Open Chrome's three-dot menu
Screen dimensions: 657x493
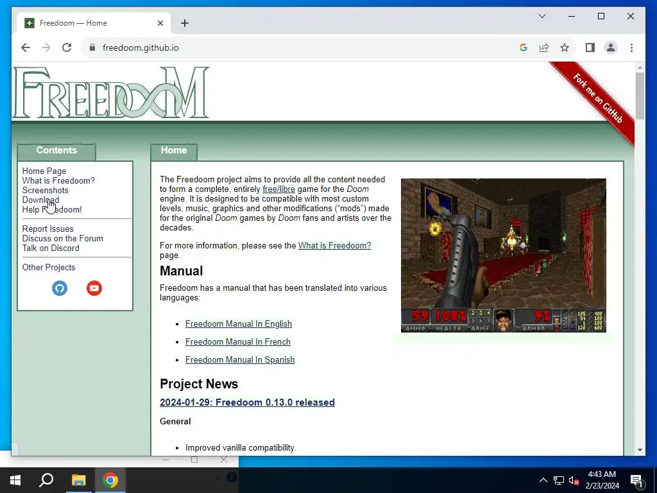(631, 48)
